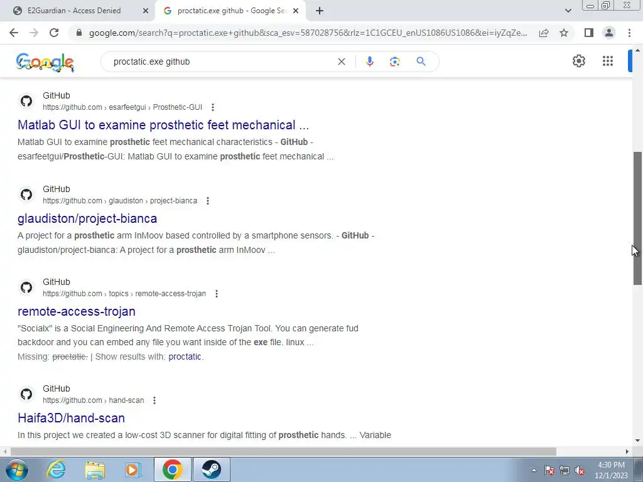Go back to previous page
The width and height of the screenshot is (643, 482).
pos(14,33)
